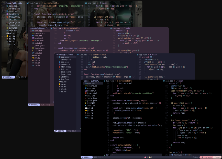This screenshot has height=159, width=222.
Task: Collapse ~/code/git/cat/.. root in wallpaper window tree
Action: click(14, 3)
